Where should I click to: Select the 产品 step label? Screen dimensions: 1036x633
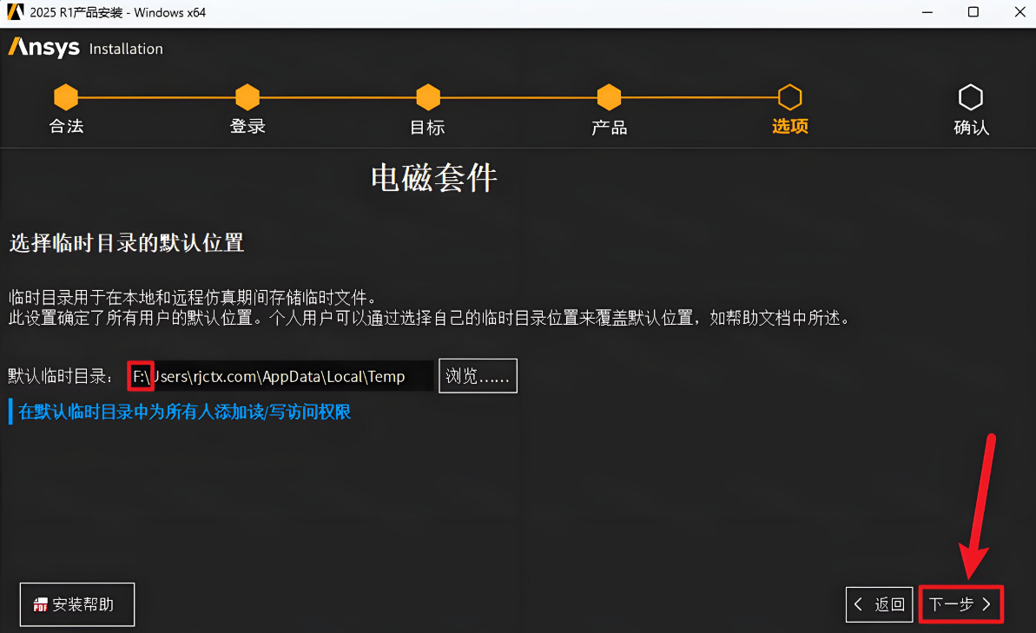(x=609, y=127)
